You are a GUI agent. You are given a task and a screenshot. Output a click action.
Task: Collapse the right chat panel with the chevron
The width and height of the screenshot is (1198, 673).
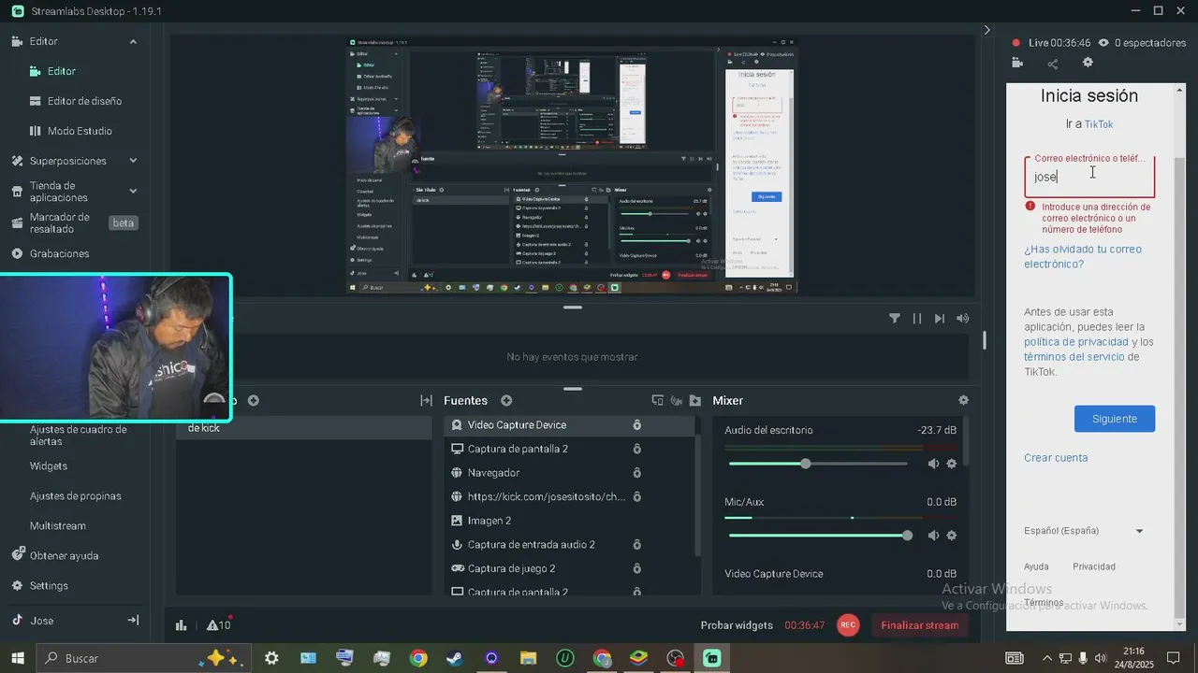[986, 30]
